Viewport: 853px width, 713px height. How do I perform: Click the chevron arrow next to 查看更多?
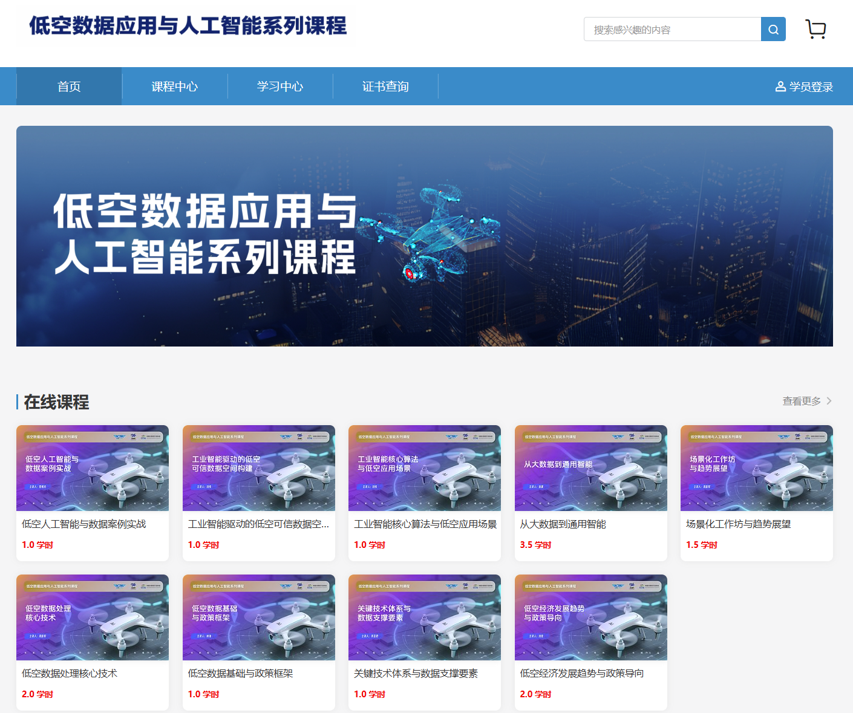point(829,401)
